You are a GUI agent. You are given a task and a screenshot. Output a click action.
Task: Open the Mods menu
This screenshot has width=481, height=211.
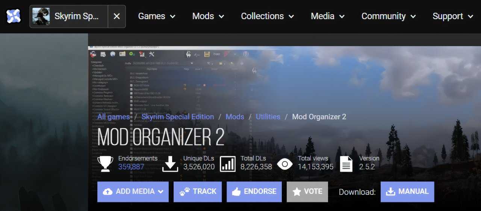pyautogui.click(x=208, y=16)
